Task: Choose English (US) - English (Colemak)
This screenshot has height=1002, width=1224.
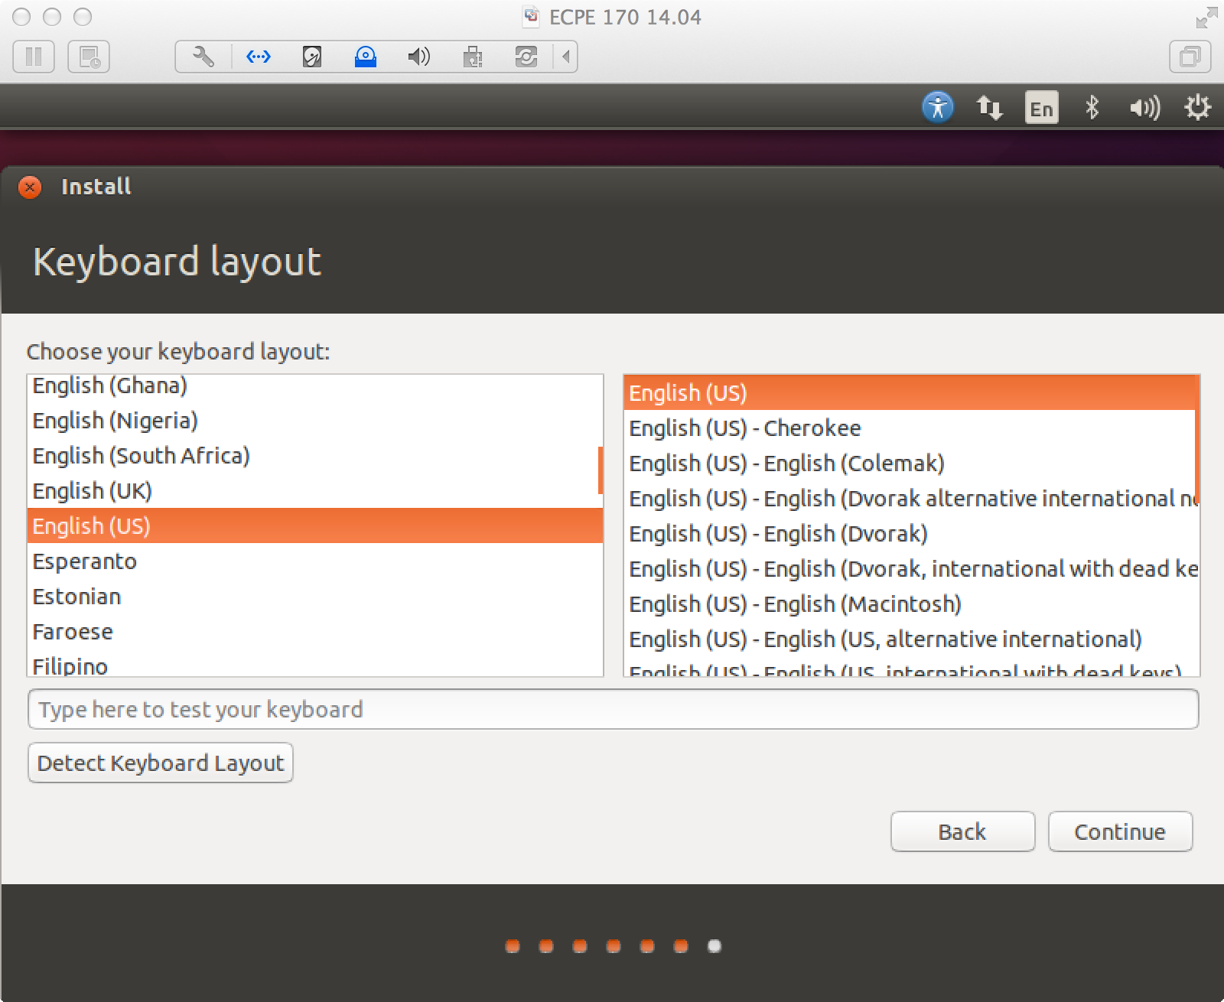Action: click(786, 464)
